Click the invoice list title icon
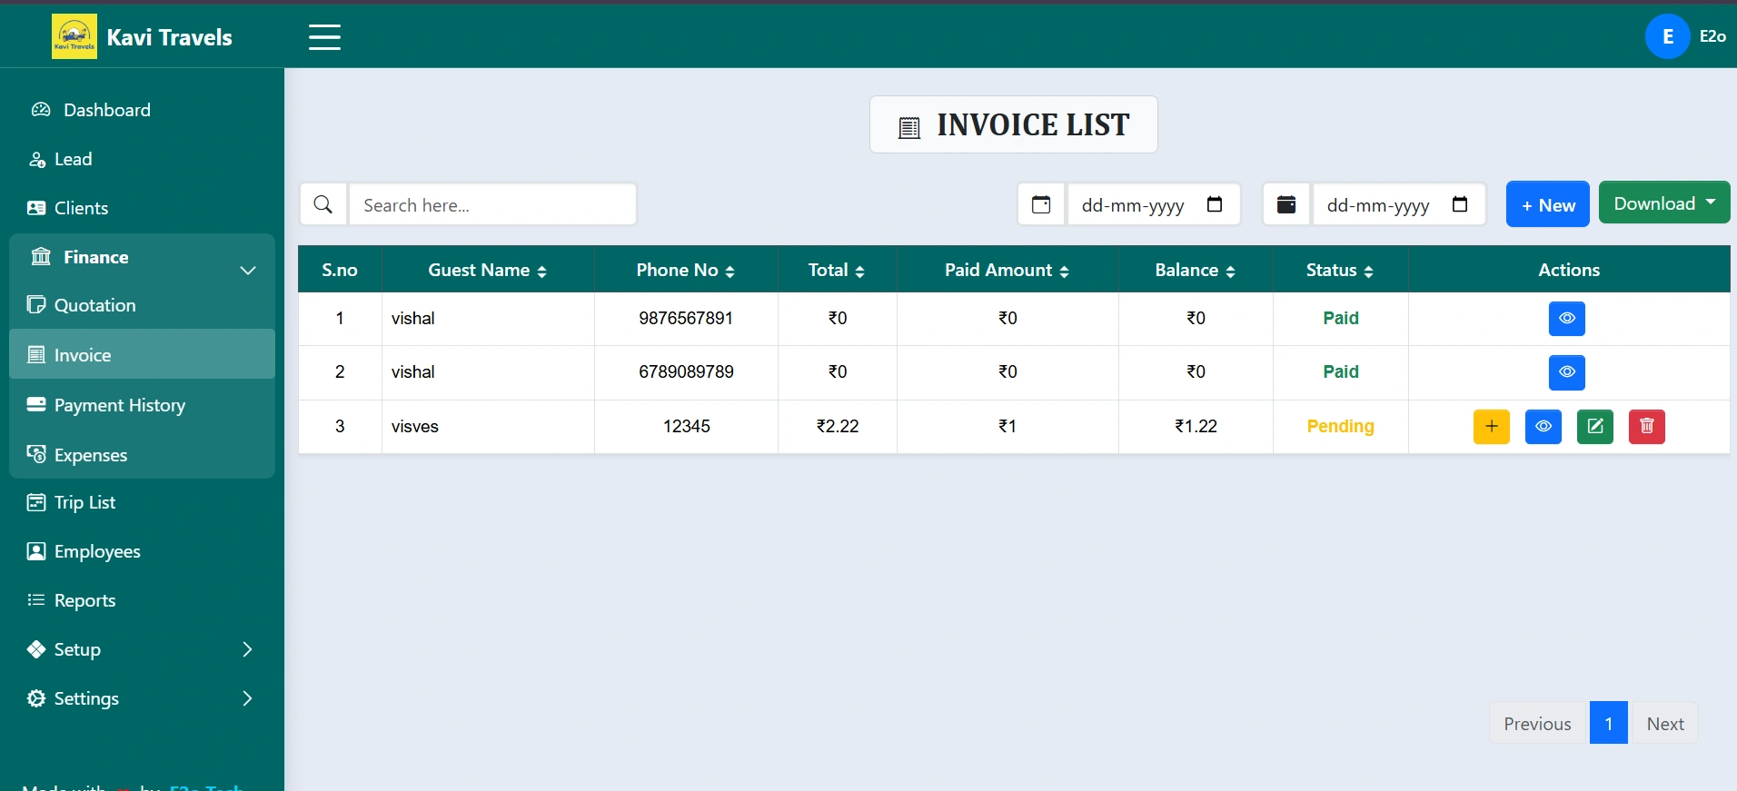The width and height of the screenshot is (1737, 791). tap(909, 127)
